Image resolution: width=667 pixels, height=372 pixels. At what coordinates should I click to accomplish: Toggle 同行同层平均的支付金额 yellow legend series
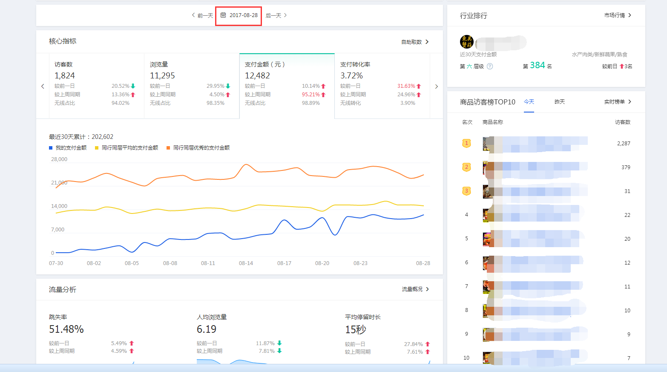tap(126, 148)
